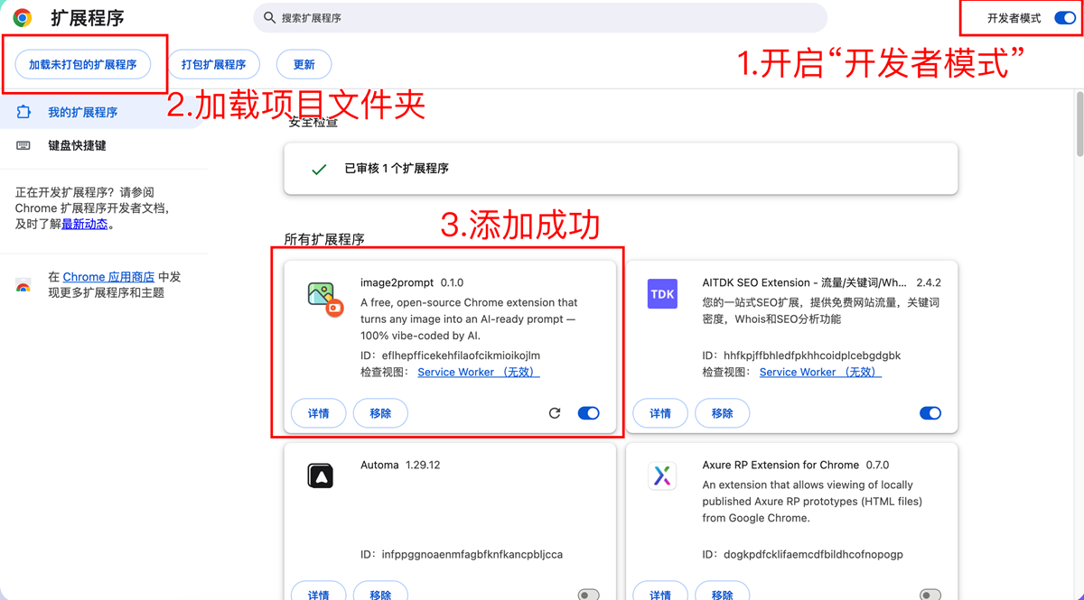The image size is (1084, 600).
Task: Toggle Developer mode switch off
Action: pos(1064,18)
